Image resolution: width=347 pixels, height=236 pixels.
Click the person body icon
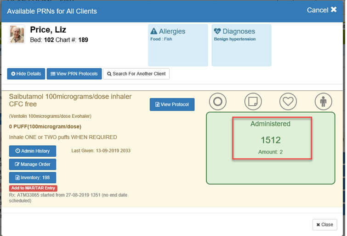[x=323, y=101]
